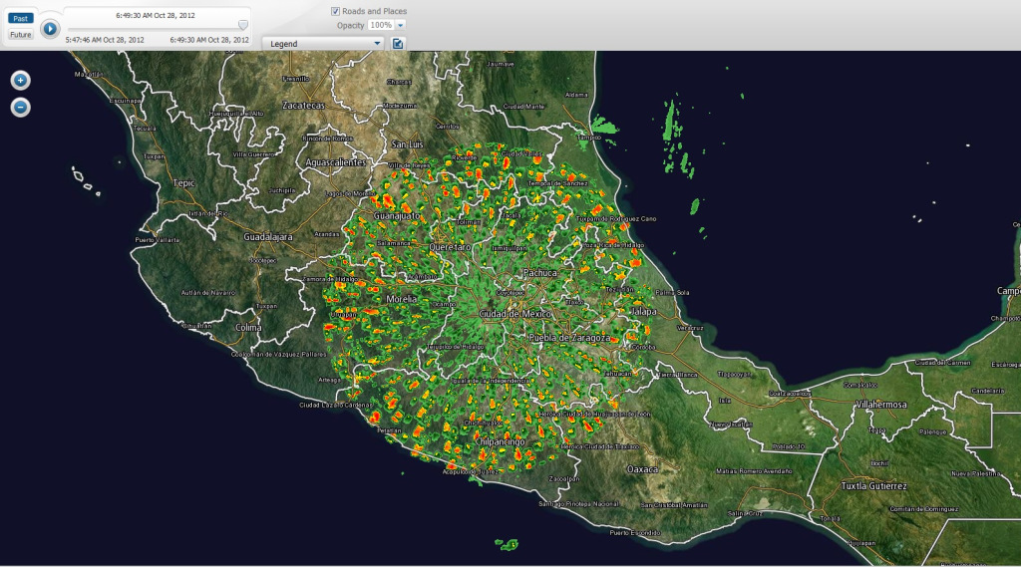
Task: Click the Pachuca map label
Action: pyautogui.click(x=539, y=273)
